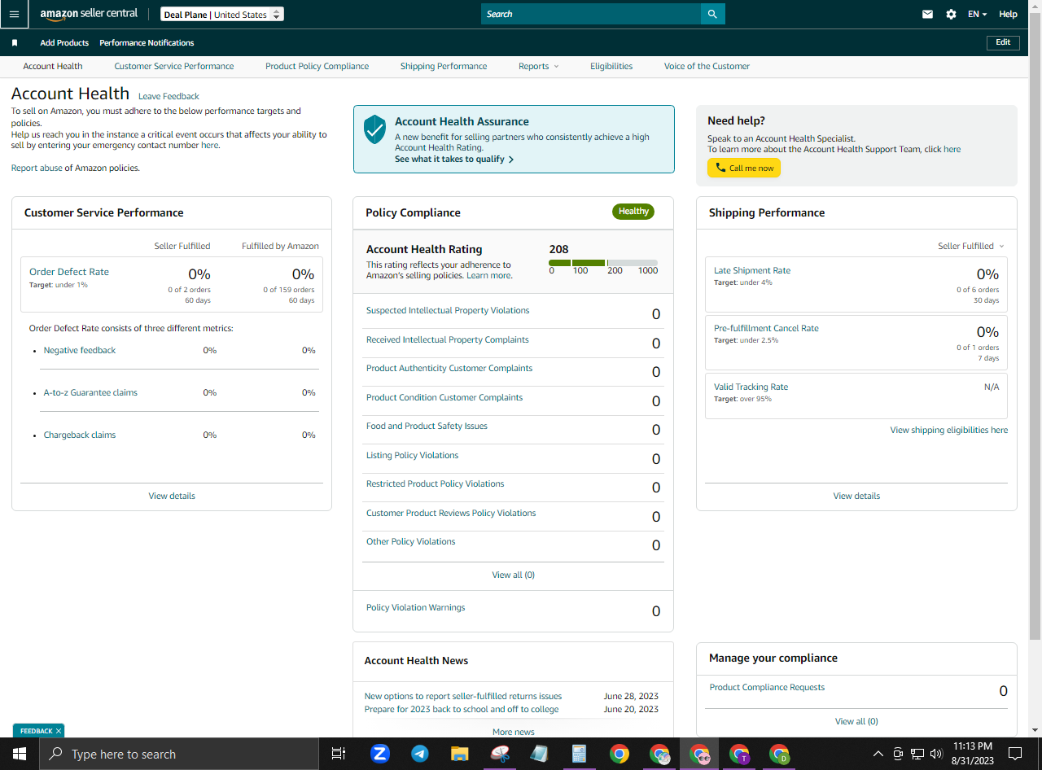Click the Account Health Assurance shield icon
The width and height of the screenshot is (1042, 770).
374,129
